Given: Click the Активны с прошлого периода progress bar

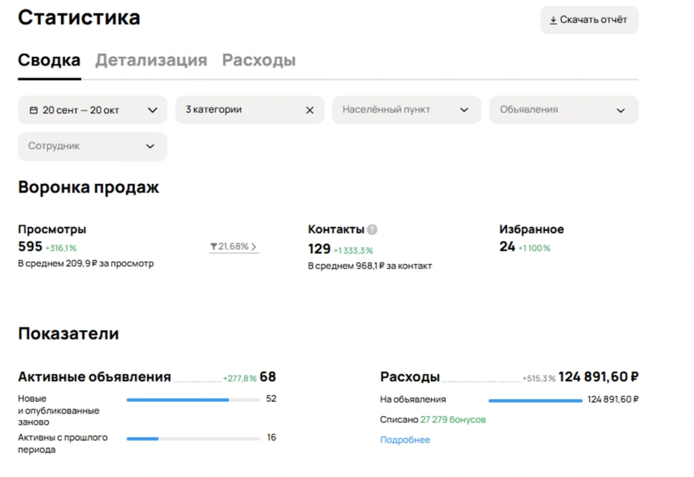Looking at the screenshot, I should tap(193, 438).
